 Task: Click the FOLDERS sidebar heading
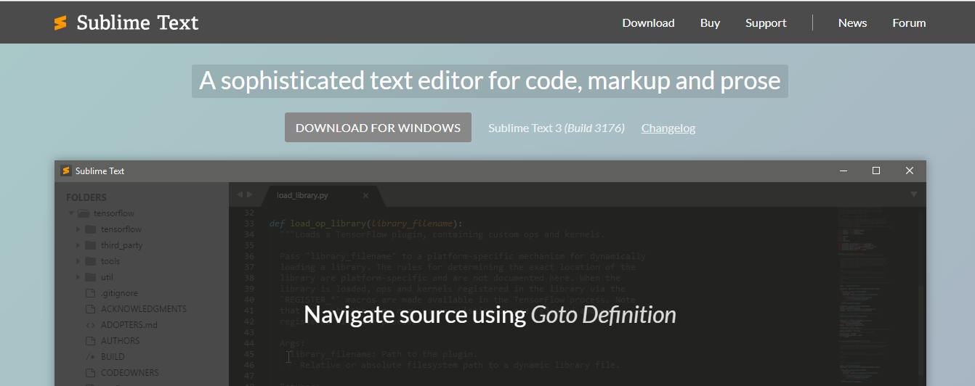tap(86, 197)
